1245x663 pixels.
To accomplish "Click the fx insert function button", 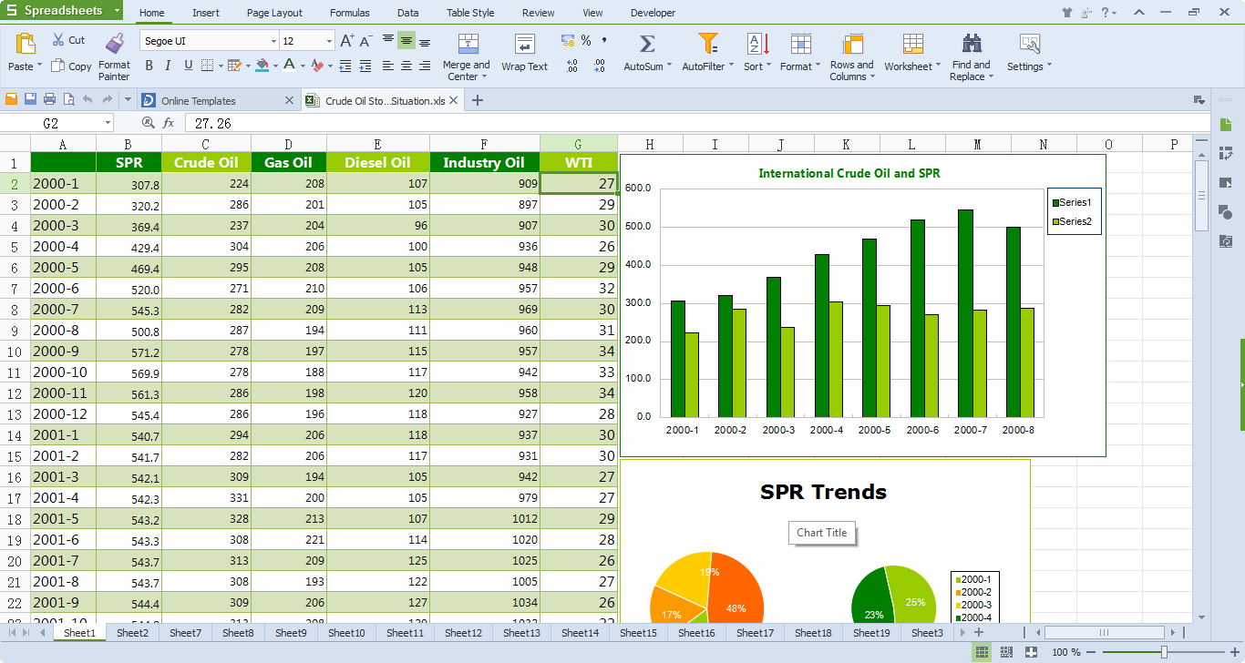I will pyautogui.click(x=170, y=121).
